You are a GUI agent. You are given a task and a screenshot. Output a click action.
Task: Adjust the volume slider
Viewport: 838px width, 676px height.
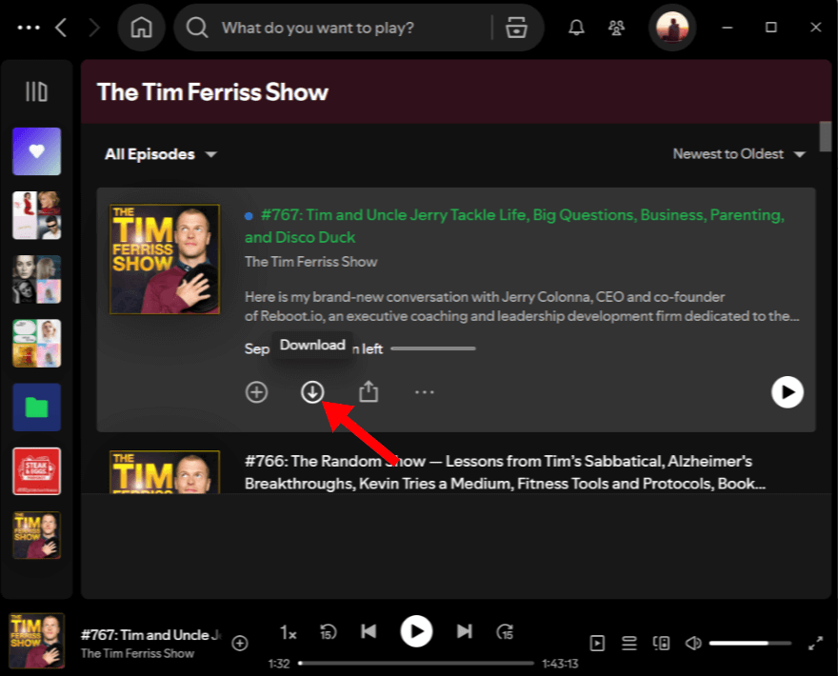point(750,643)
